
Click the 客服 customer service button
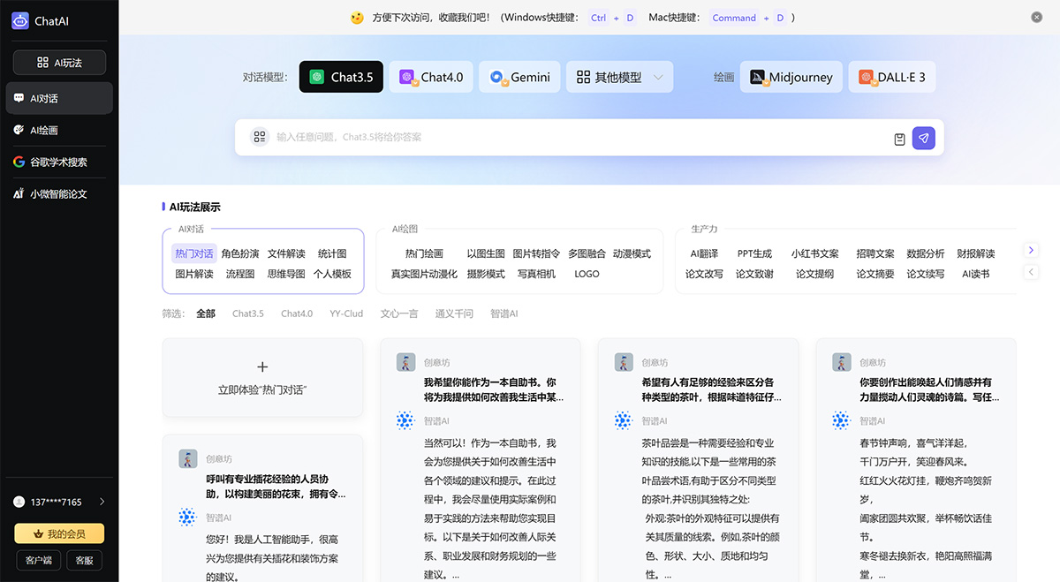point(84,560)
